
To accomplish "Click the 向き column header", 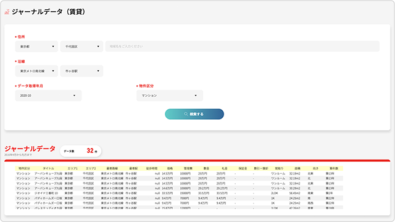I will [x=315, y=168].
